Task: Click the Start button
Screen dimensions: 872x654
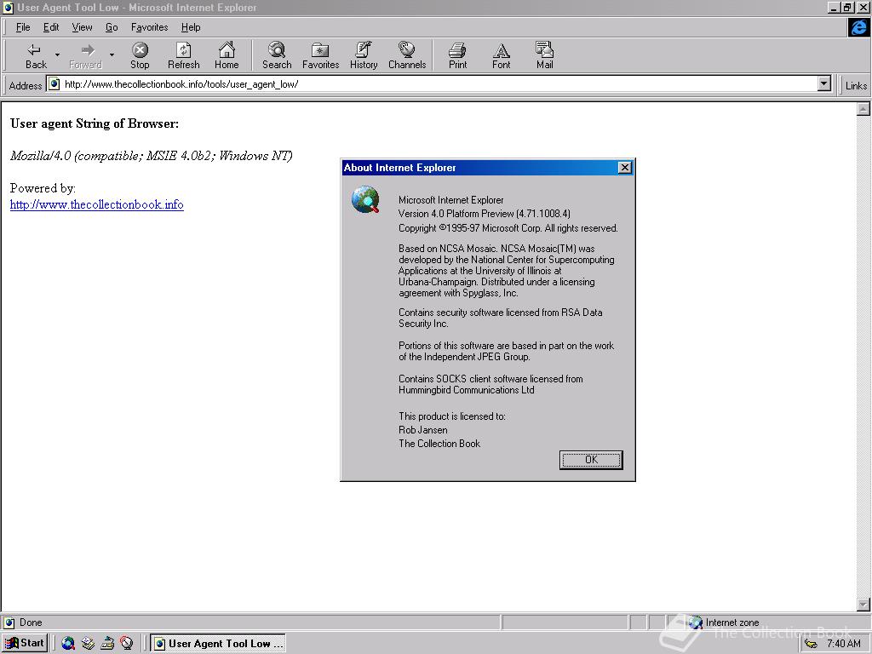Action: [x=26, y=644]
